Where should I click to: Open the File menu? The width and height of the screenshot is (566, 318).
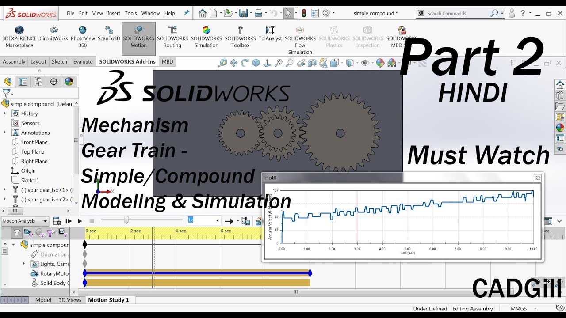pos(70,13)
